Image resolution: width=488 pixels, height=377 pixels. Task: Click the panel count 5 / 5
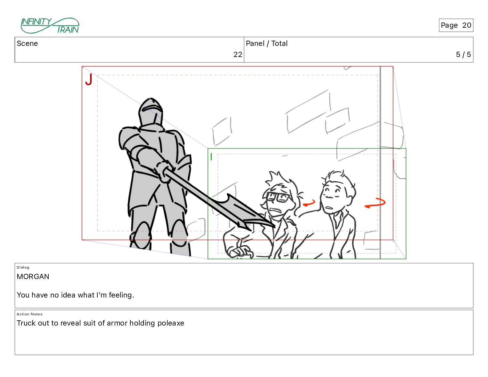point(463,55)
